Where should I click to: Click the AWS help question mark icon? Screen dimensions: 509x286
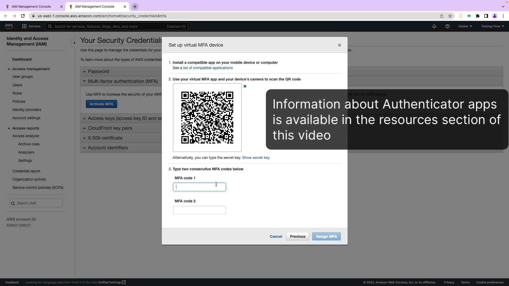click(x=447, y=26)
